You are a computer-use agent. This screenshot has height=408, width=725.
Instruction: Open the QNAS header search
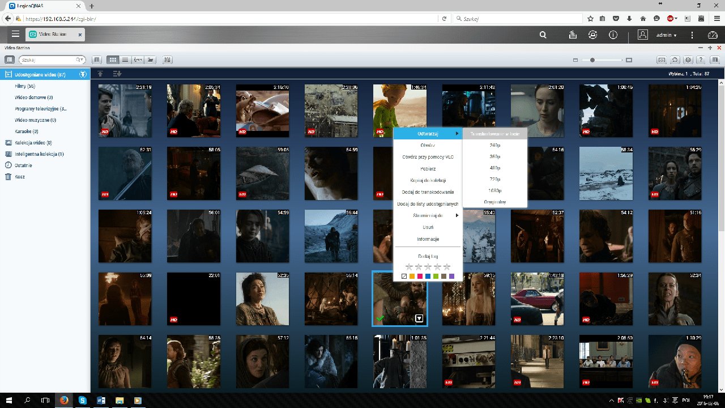(543, 35)
